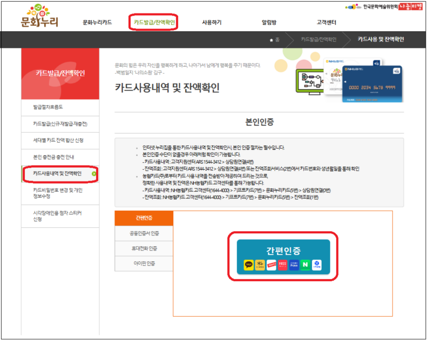The width and height of the screenshot is (427, 341).
Task: Open the 문화누리카드 menu
Action: coord(97,22)
